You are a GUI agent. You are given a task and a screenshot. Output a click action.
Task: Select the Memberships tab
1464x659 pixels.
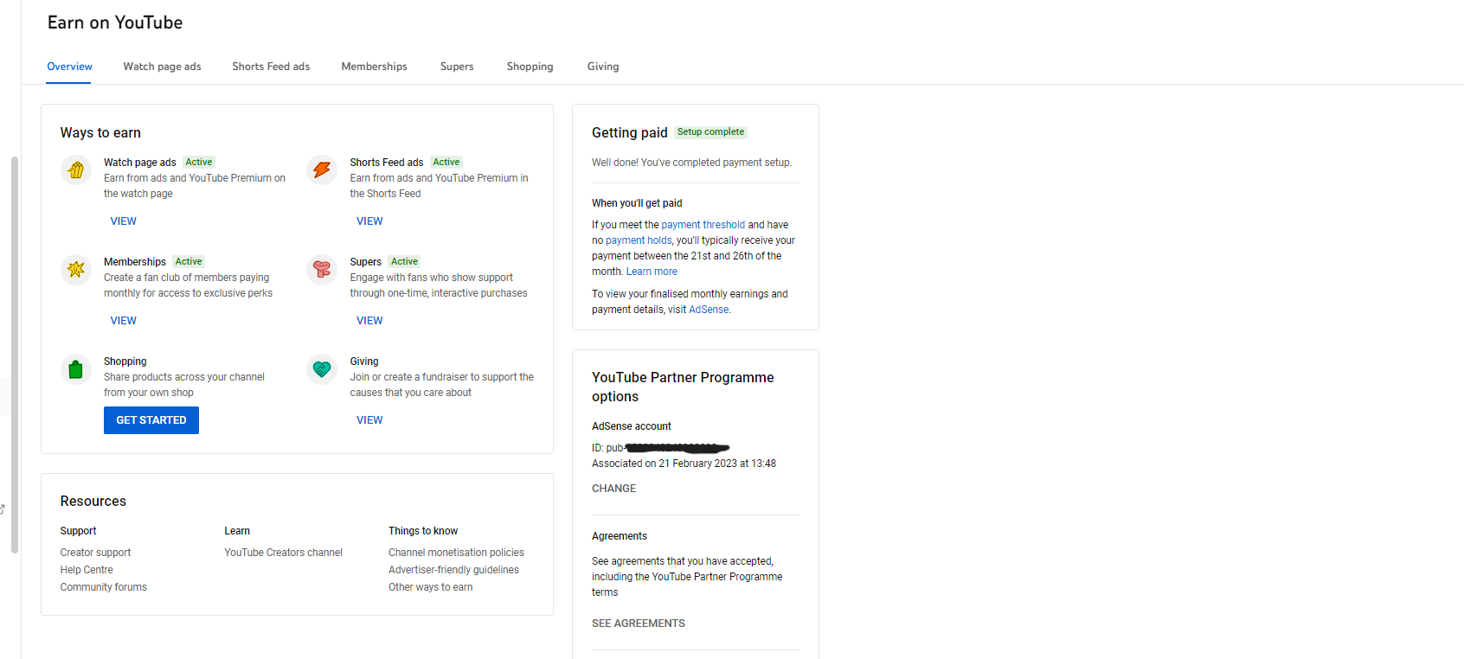374,67
